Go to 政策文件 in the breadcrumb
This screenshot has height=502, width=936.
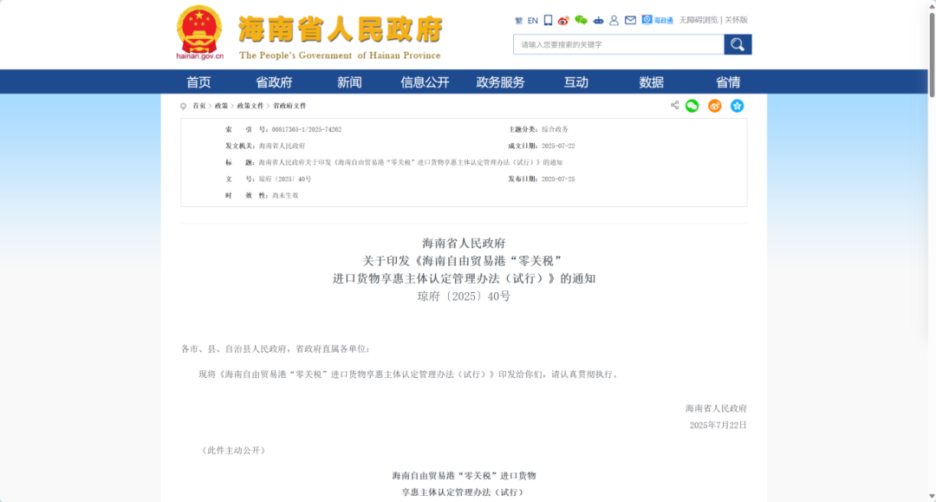tap(250, 106)
